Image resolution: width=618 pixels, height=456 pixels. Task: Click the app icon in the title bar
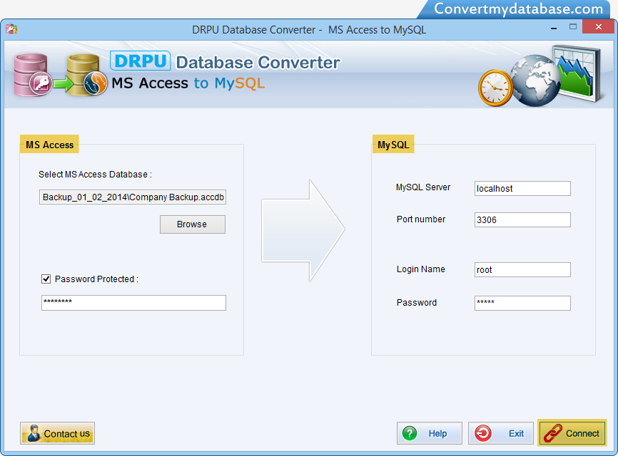(11, 29)
